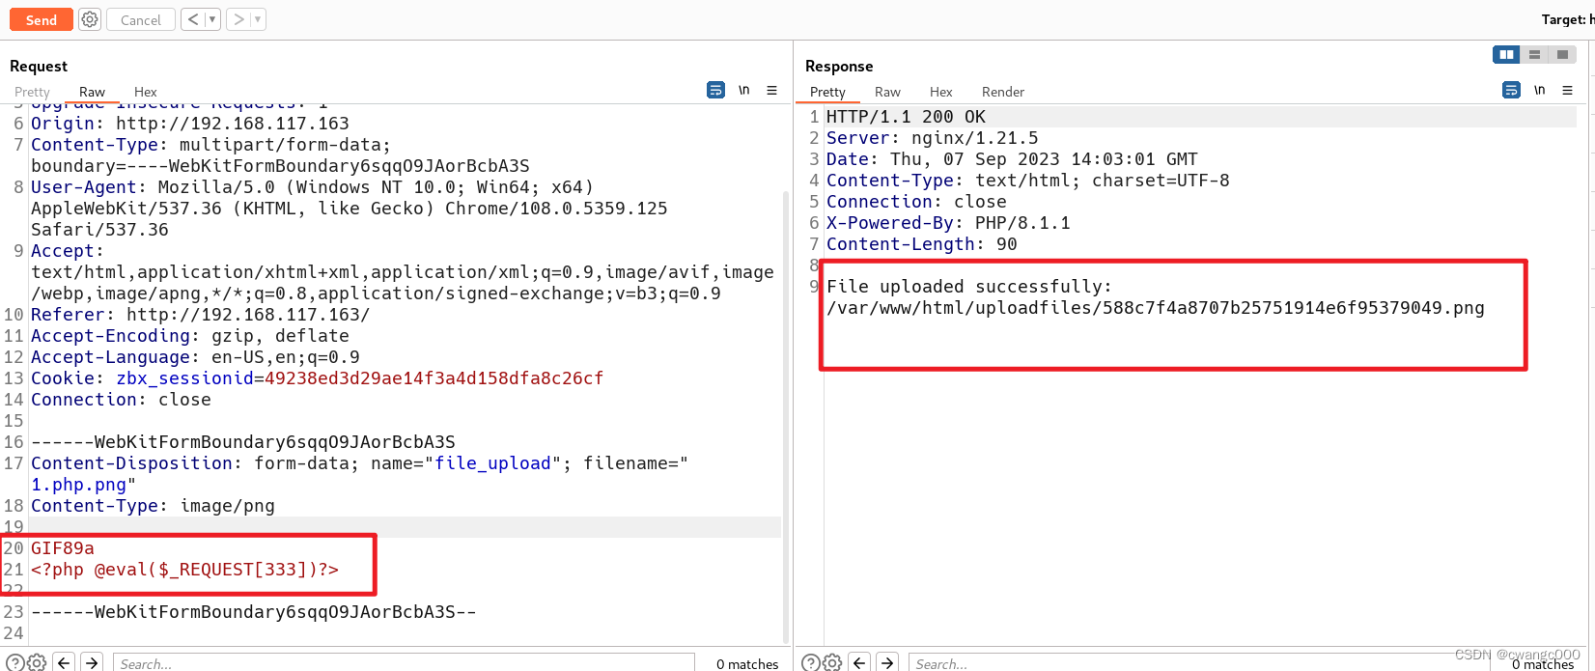Click the Date: Thu, 07 Sep 2023 line

point(1012,159)
